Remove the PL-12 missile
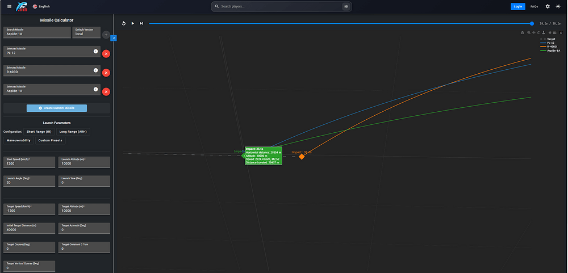Image resolution: width=568 pixels, height=273 pixels. click(106, 53)
